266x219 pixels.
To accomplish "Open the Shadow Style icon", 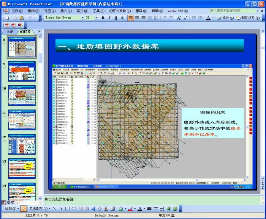I will tap(169, 208).
